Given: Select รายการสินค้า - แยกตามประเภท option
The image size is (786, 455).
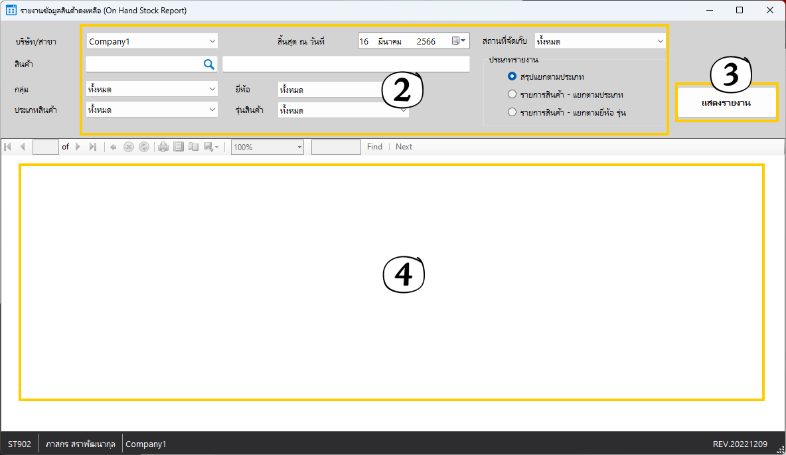Looking at the screenshot, I should click(512, 94).
